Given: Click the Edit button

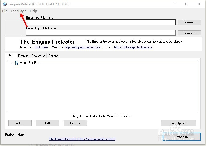Looking at the screenshot, I should click(x=48, y=123).
